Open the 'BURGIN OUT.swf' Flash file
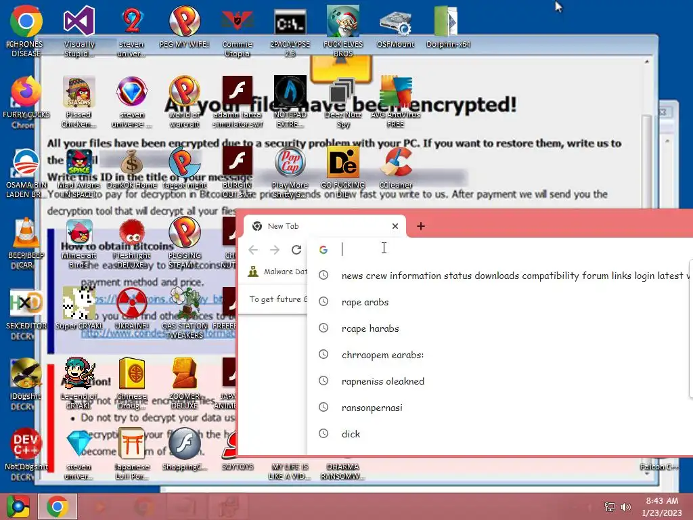693x520 pixels. click(238, 162)
